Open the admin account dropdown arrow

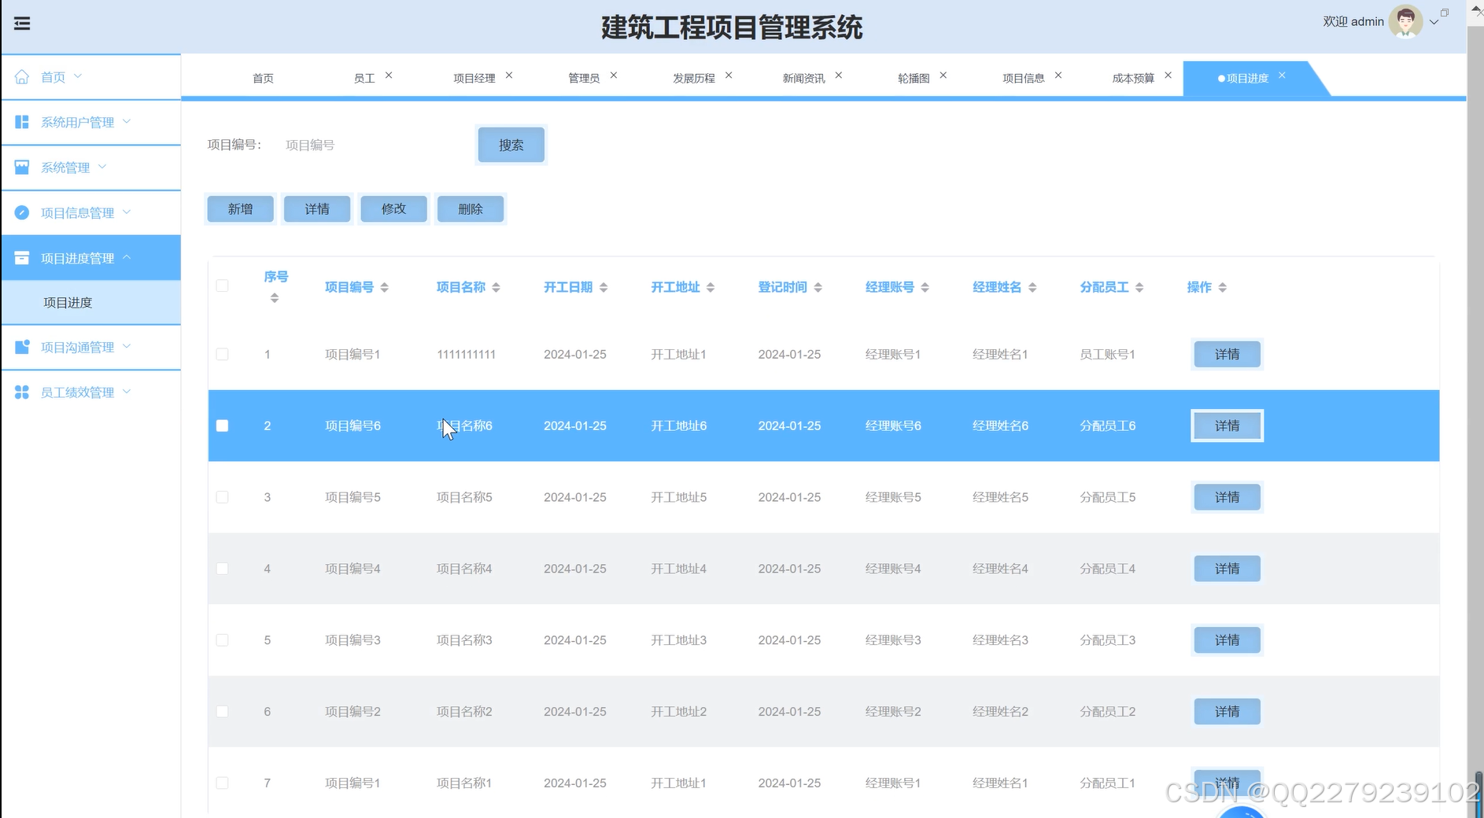(x=1434, y=21)
